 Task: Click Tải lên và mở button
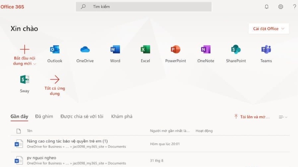pos(252,117)
